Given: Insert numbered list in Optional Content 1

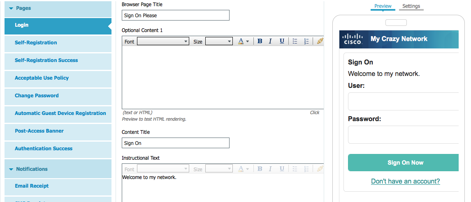Looking at the screenshot, I should tap(306, 41).
